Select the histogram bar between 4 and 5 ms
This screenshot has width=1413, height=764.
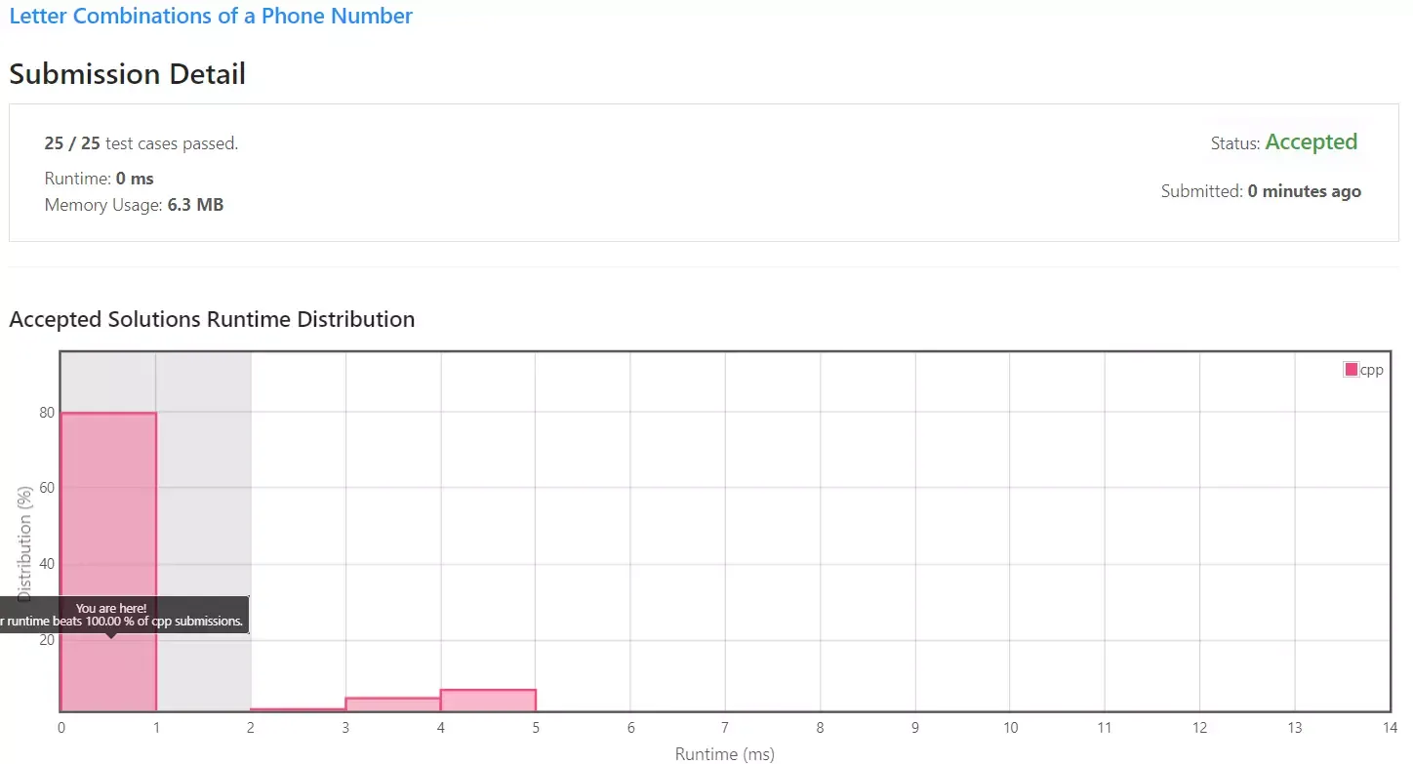(x=488, y=698)
